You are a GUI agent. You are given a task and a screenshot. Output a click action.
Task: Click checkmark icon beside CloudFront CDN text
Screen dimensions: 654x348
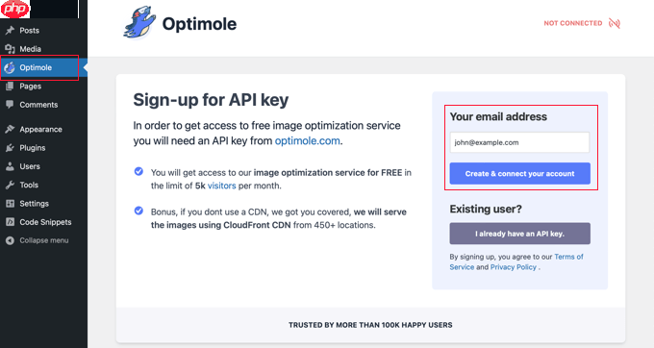138,211
